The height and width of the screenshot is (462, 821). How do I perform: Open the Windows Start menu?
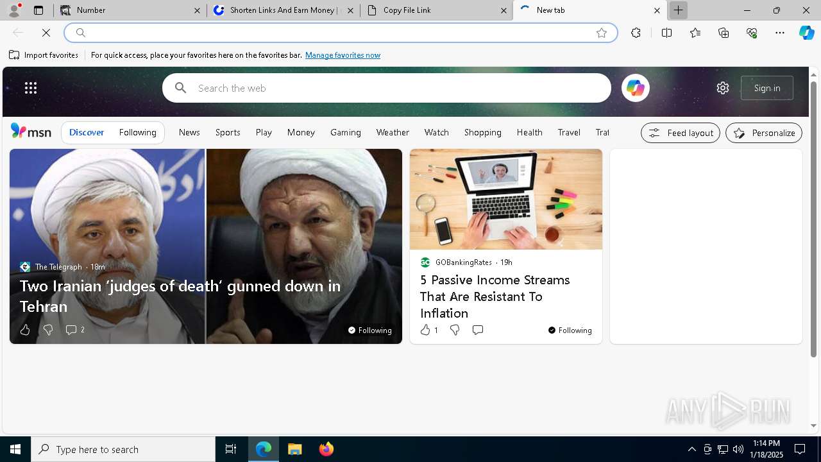pos(15,449)
